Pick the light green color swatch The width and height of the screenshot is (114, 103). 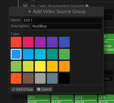coord(16,66)
